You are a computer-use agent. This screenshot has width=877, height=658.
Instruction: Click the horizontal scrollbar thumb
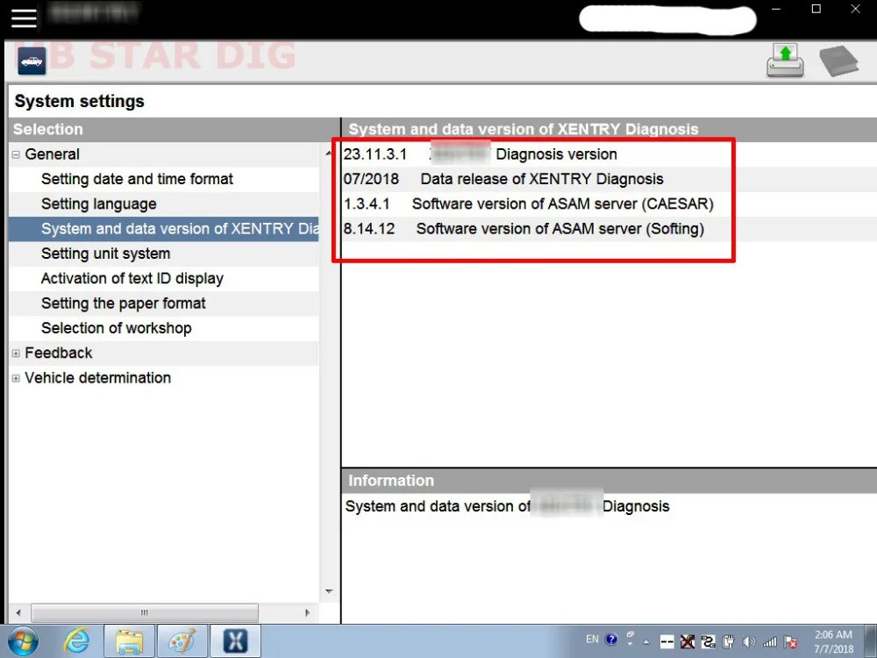[x=145, y=612]
